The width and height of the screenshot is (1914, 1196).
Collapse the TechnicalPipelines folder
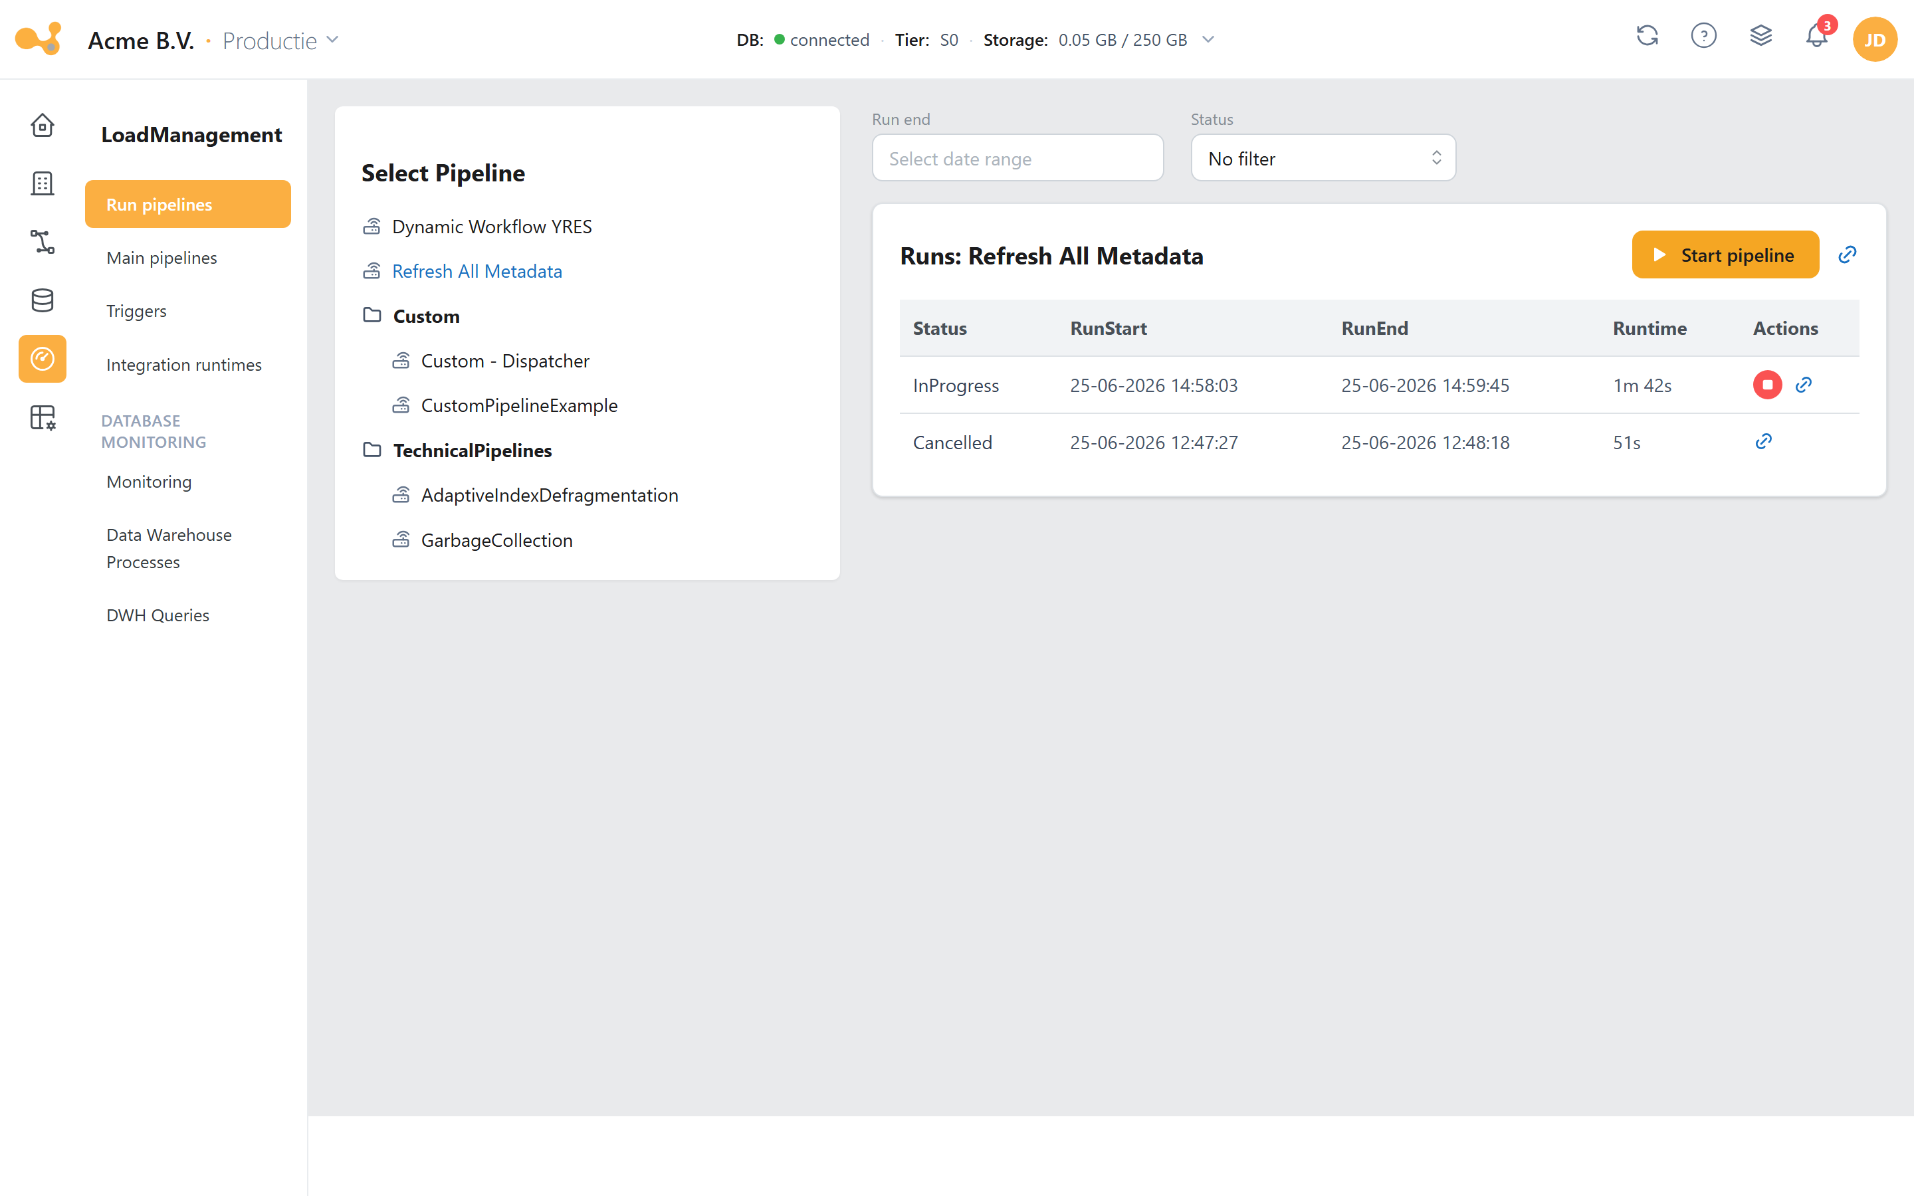(x=472, y=451)
